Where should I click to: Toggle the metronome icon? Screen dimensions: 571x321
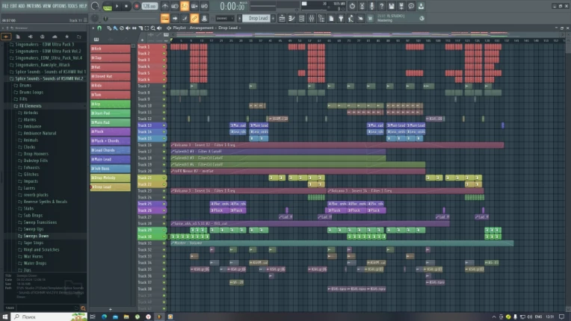click(165, 6)
